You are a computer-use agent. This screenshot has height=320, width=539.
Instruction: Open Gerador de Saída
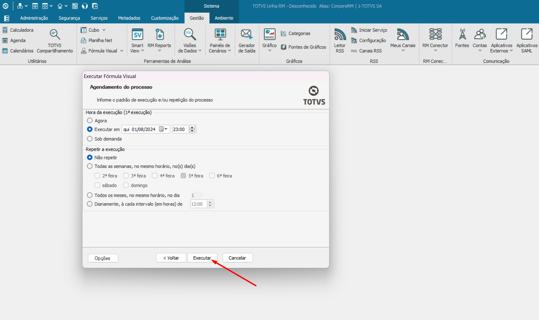[x=247, y=41]
